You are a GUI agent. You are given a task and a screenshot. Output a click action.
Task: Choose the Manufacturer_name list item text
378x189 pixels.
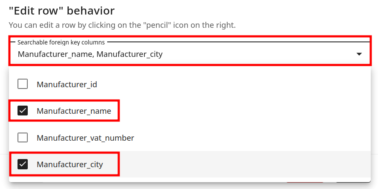point(73,111)
